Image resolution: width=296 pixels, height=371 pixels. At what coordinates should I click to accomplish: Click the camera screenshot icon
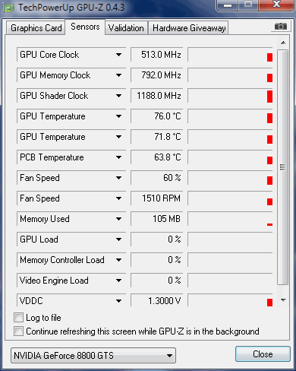point(281,27)
